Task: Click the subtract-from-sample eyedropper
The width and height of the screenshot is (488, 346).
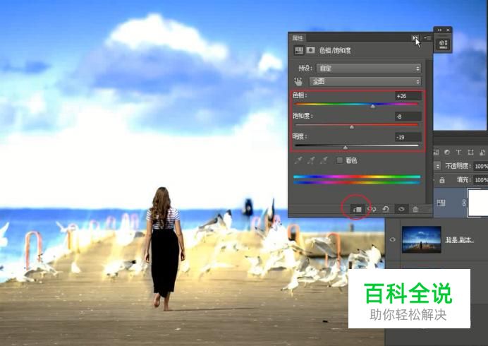Action: coord(324,160)
